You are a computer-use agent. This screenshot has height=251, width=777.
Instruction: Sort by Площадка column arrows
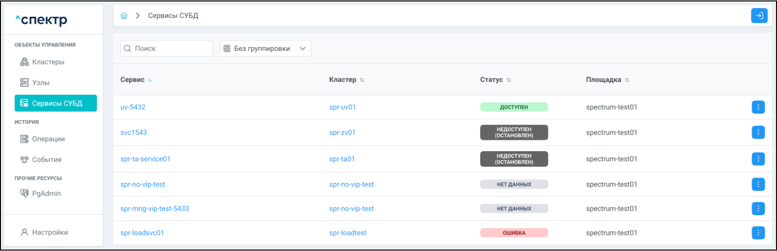(627, 80)
